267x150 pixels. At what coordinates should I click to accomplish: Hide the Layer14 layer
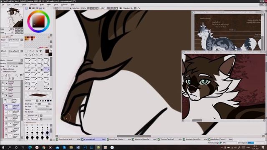click(6, 106)
